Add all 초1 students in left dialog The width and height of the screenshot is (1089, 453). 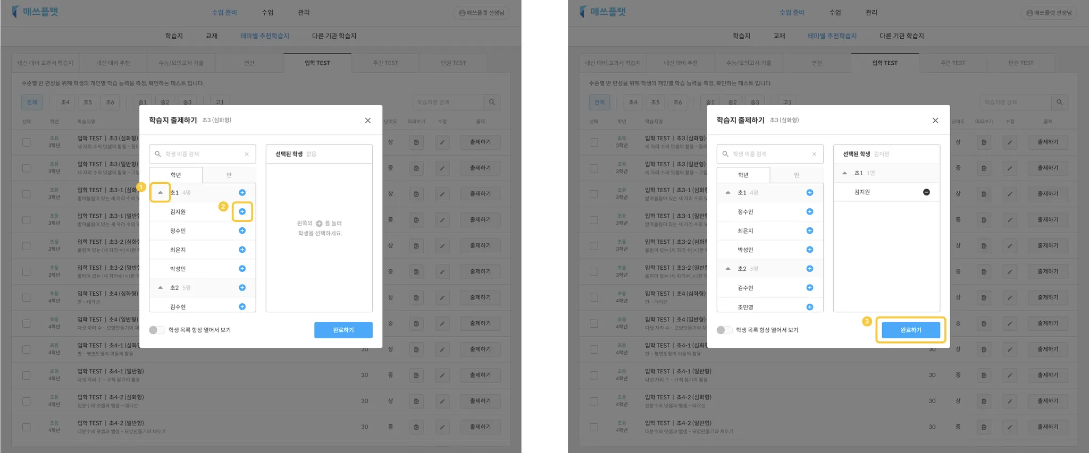(x=242, y=192)
